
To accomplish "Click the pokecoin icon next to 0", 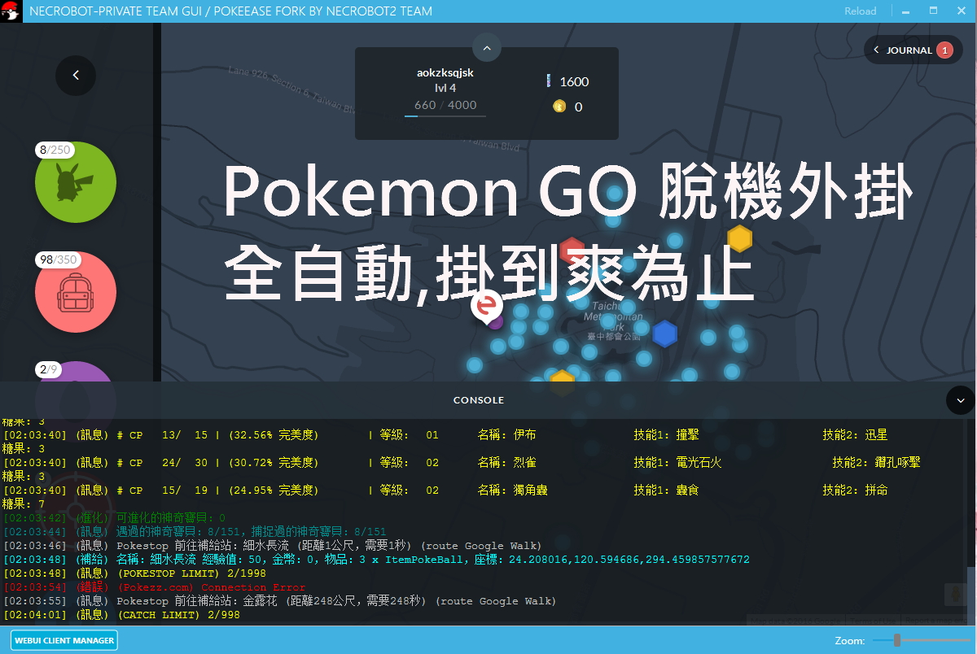I will pos(559,106).
